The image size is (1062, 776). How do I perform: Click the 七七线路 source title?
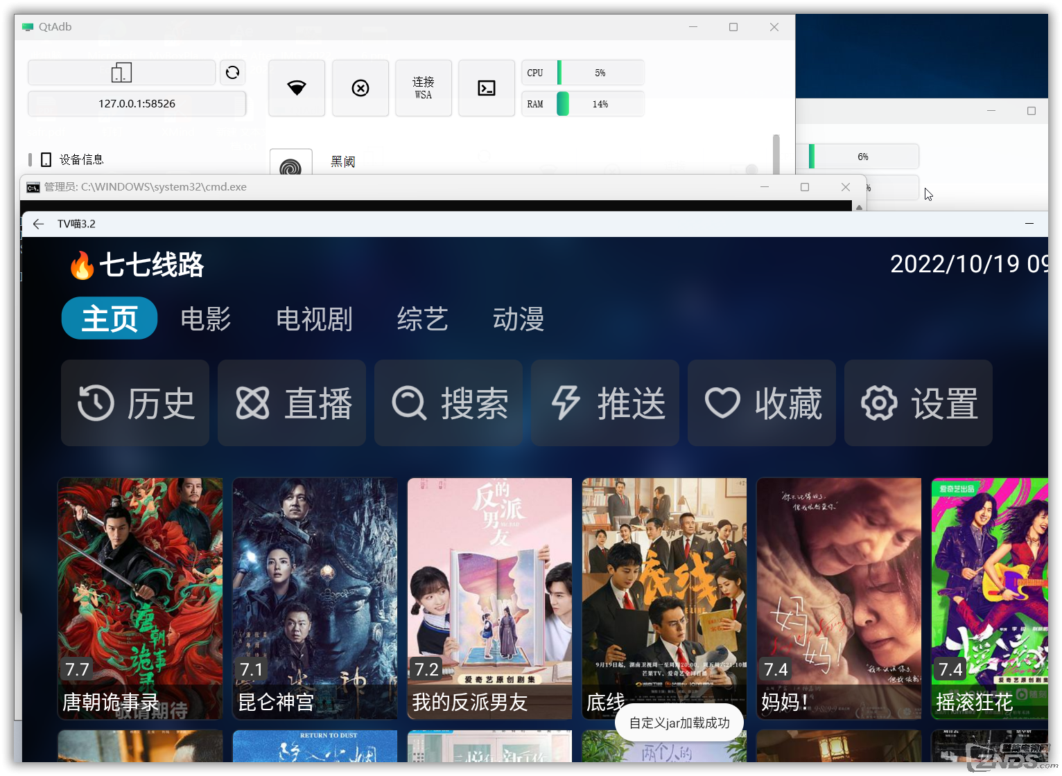[x=152, y=265]
